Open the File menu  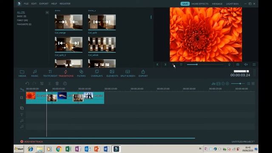click(26, 4)
